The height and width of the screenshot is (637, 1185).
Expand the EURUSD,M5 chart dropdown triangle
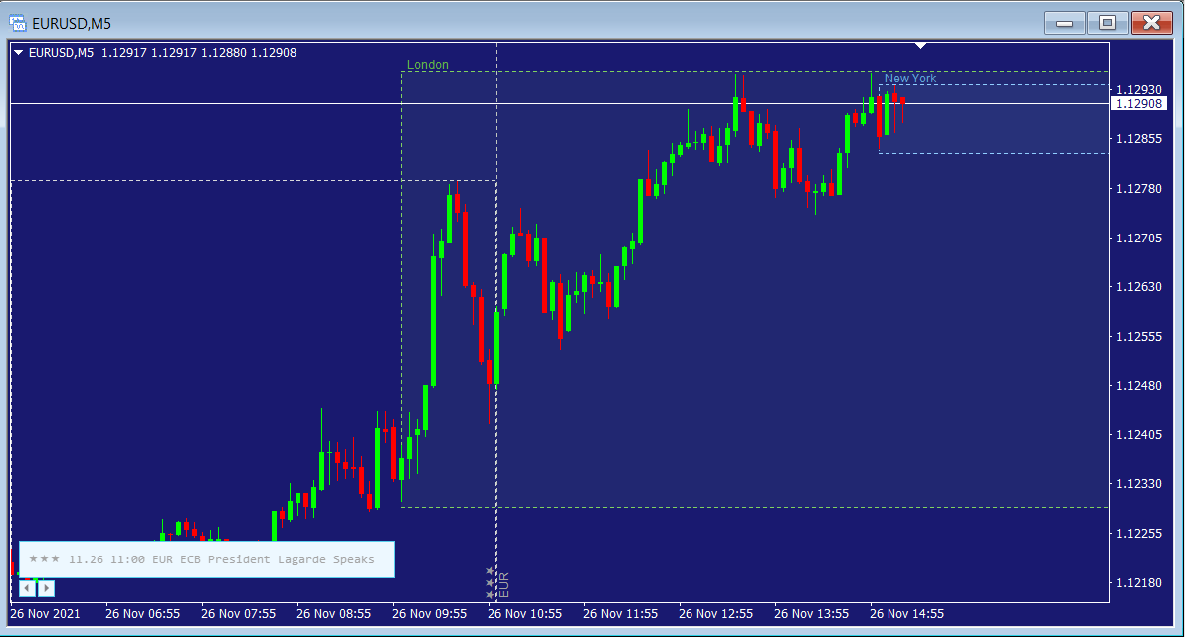point(18,53)
